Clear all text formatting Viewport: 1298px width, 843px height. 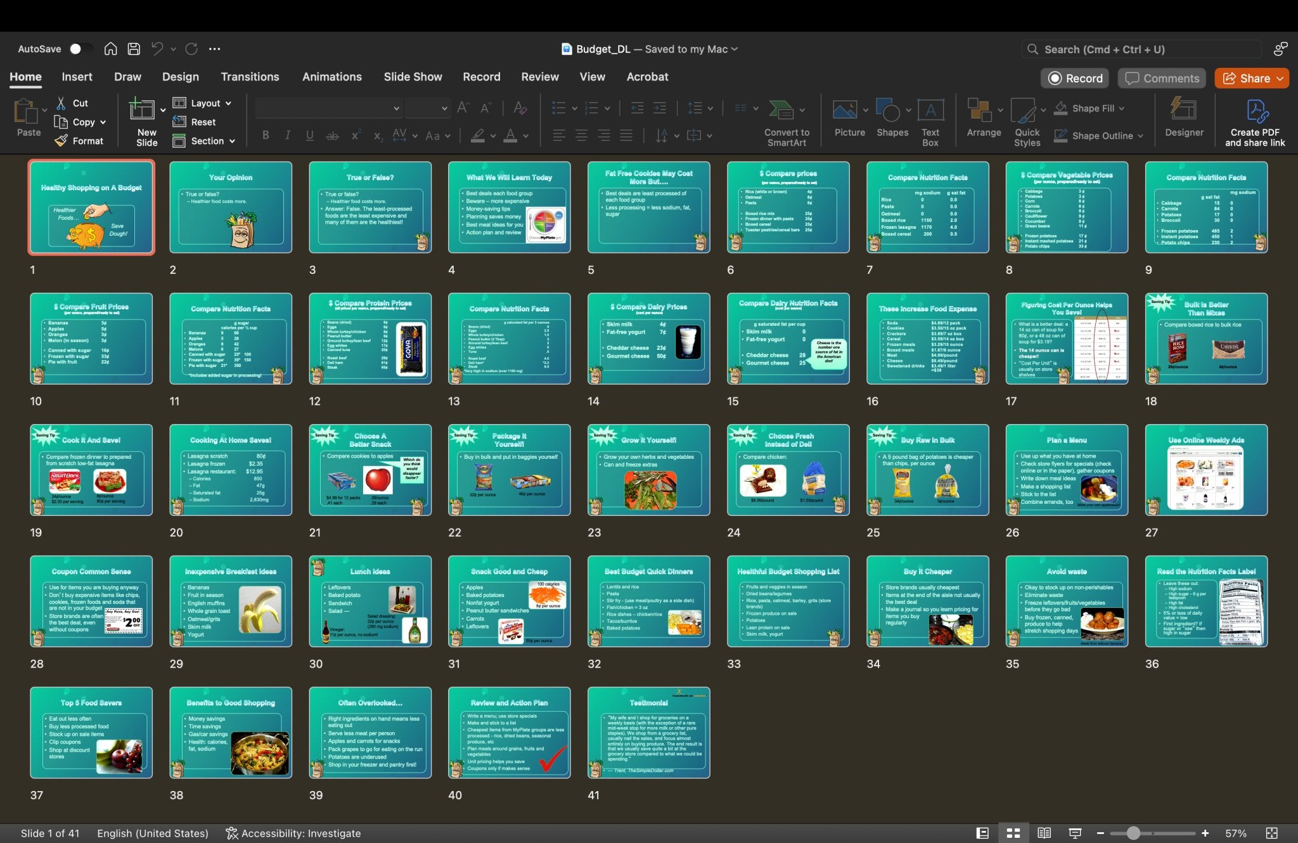click(520, 108)
